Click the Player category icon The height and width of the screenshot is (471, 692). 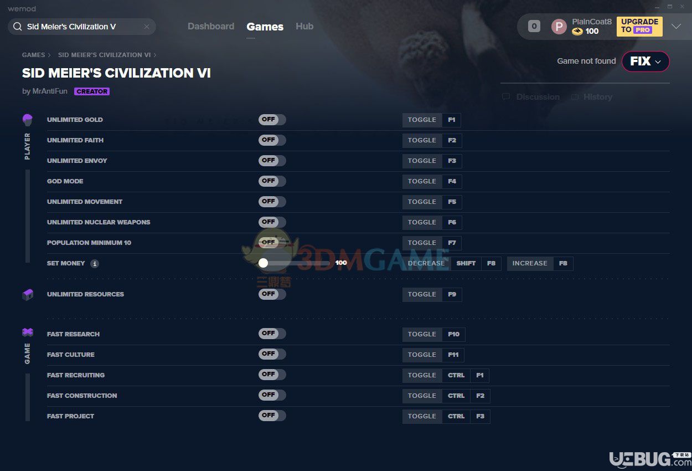click(x=27, y=119)
